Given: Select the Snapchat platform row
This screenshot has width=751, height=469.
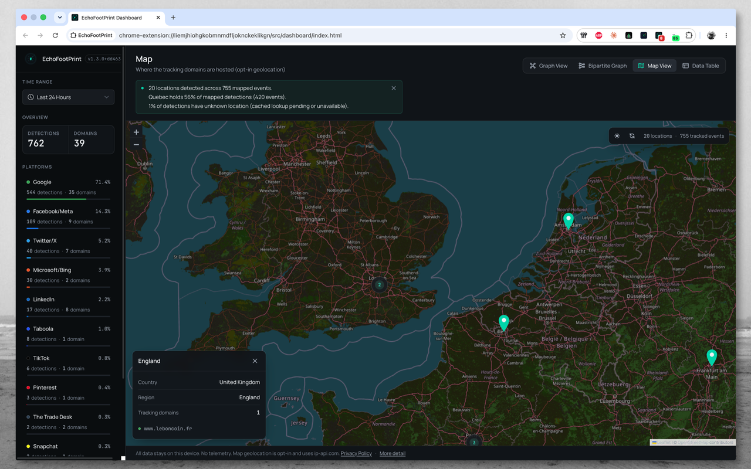Looking at the screenshot, I should [x=68, y=450].
